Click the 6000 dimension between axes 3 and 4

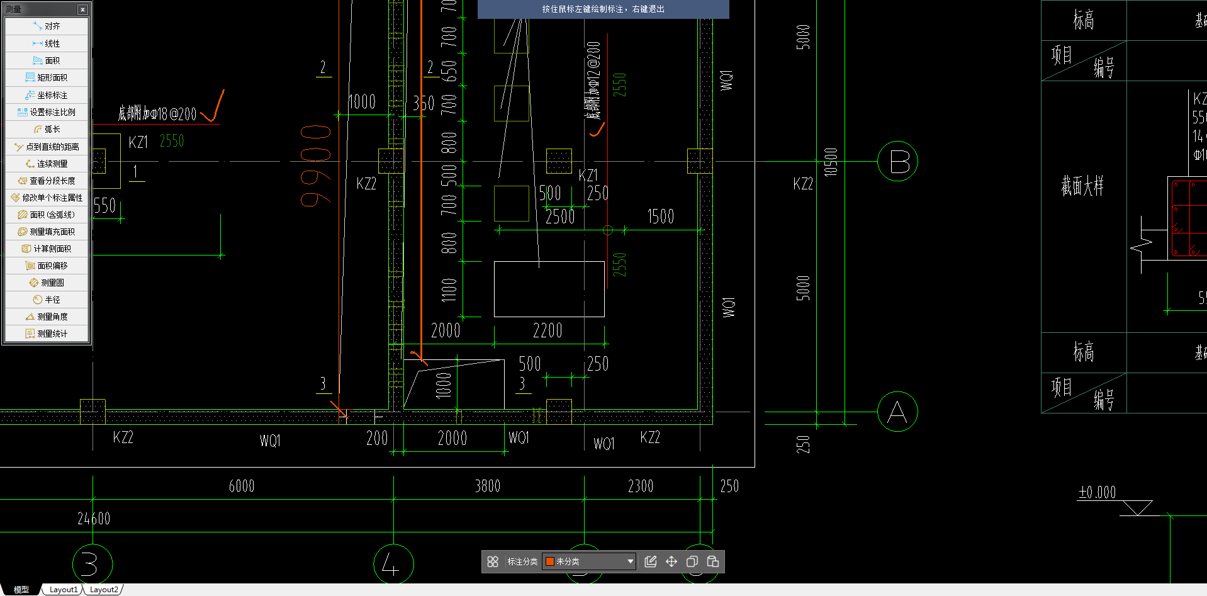click(242, 486)
